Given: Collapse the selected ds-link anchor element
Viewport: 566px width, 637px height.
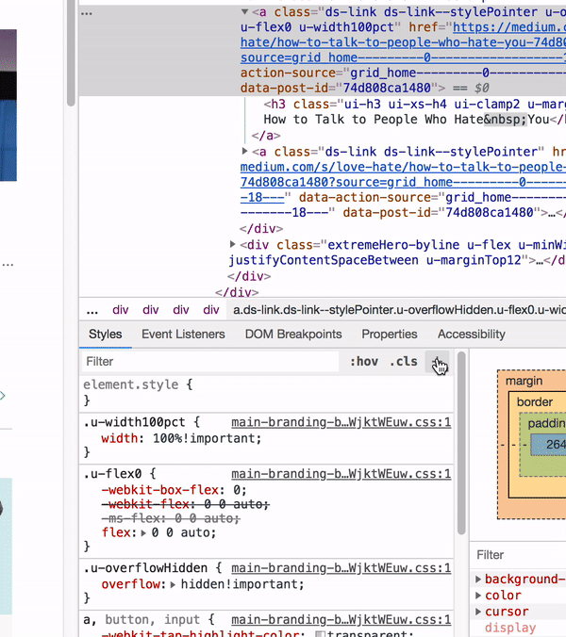Looking at the screenshot, I should (244, 12).
